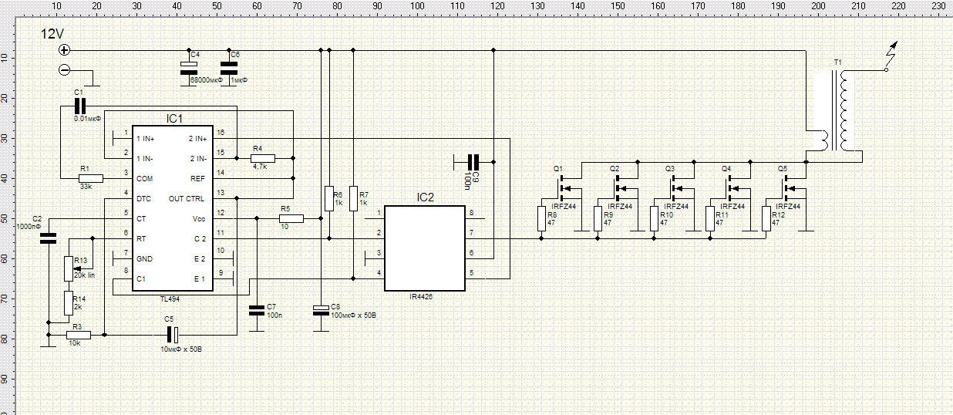Select resistor R1 33k
Viewport: 953px width, 415px height.
[90, 178]
